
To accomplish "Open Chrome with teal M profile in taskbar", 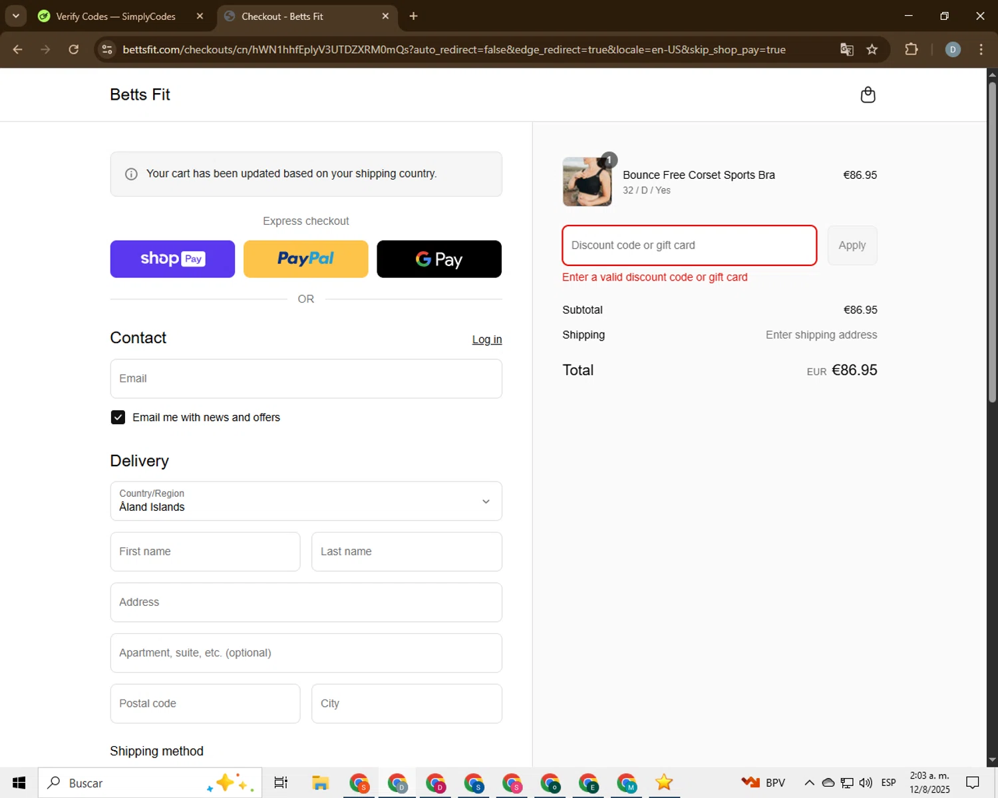I will (x=627, y=783).
